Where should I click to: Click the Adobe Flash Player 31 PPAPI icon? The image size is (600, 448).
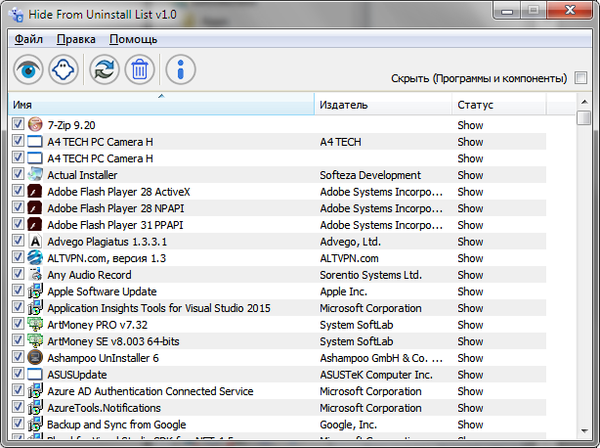35,224
